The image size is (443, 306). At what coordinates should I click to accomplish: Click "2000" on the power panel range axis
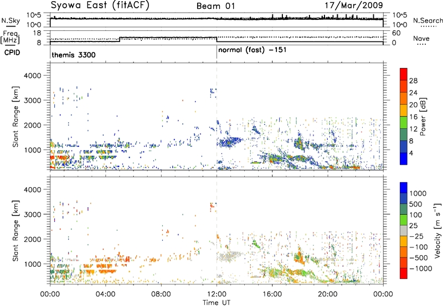pyautogui.click(x=32, y=125)
